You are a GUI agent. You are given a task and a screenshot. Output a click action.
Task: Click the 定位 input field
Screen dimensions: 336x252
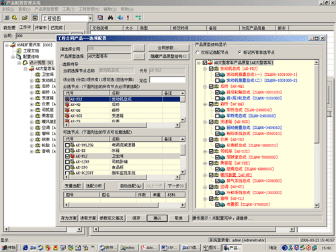click(167, 80)
